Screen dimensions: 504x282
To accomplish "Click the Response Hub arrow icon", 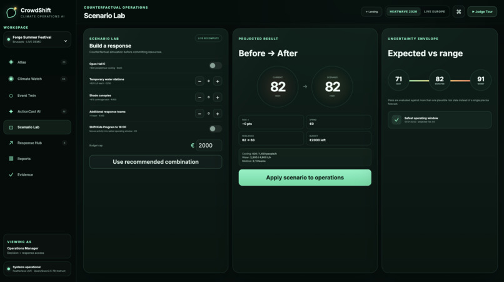I will click(11, 143).
